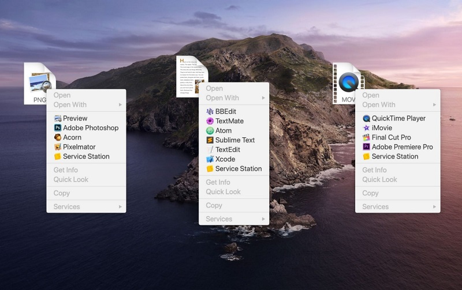Click the Atom editor icon
This screenshot has width=462, height=290.
point(210,131)
